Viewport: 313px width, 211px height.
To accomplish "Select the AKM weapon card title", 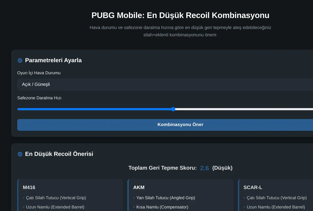I will 139,187.
